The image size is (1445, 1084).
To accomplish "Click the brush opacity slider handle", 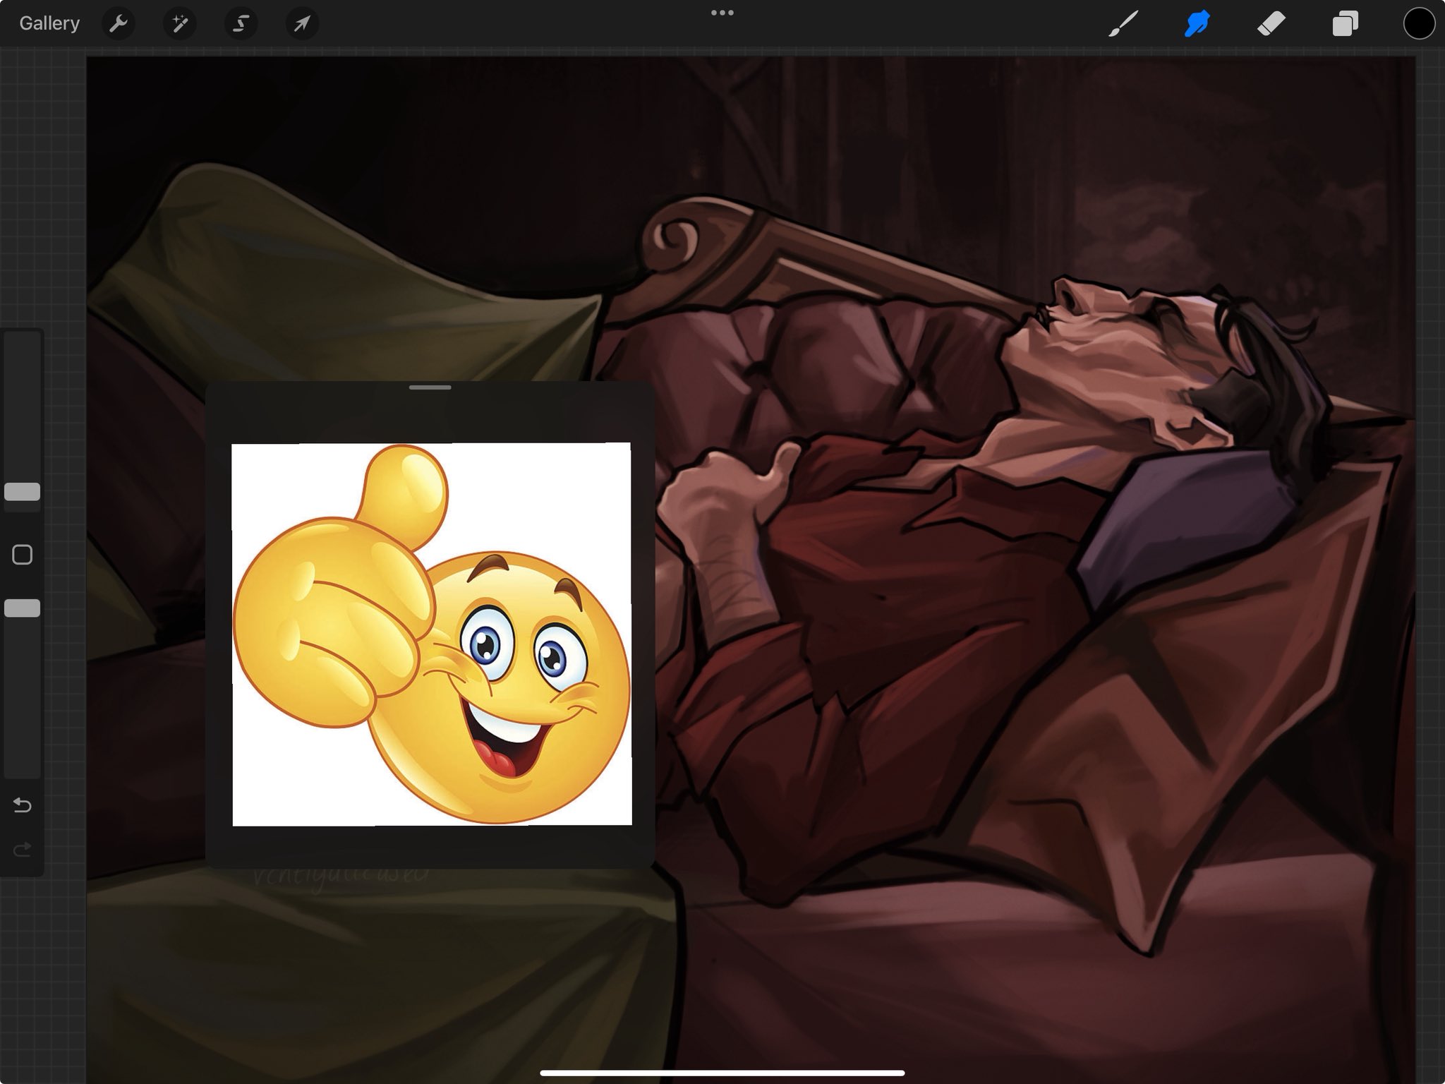I will coord(22,608).
